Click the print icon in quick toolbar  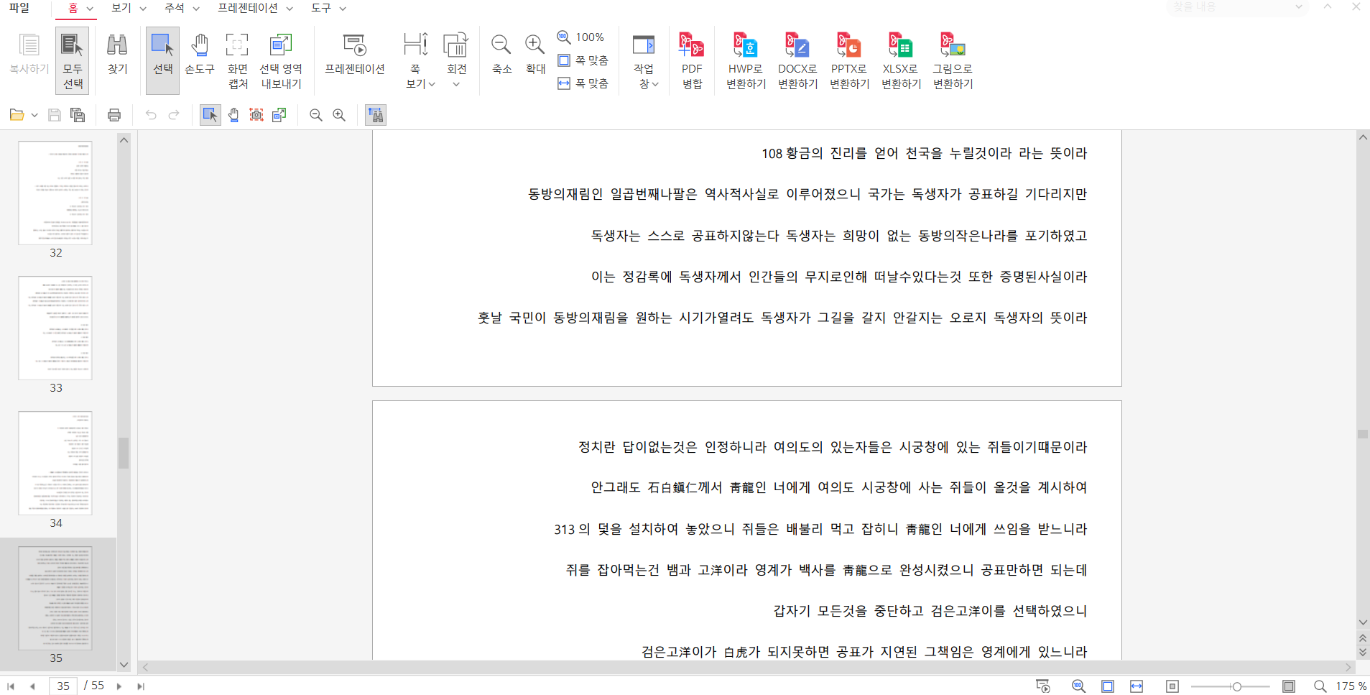114,115
